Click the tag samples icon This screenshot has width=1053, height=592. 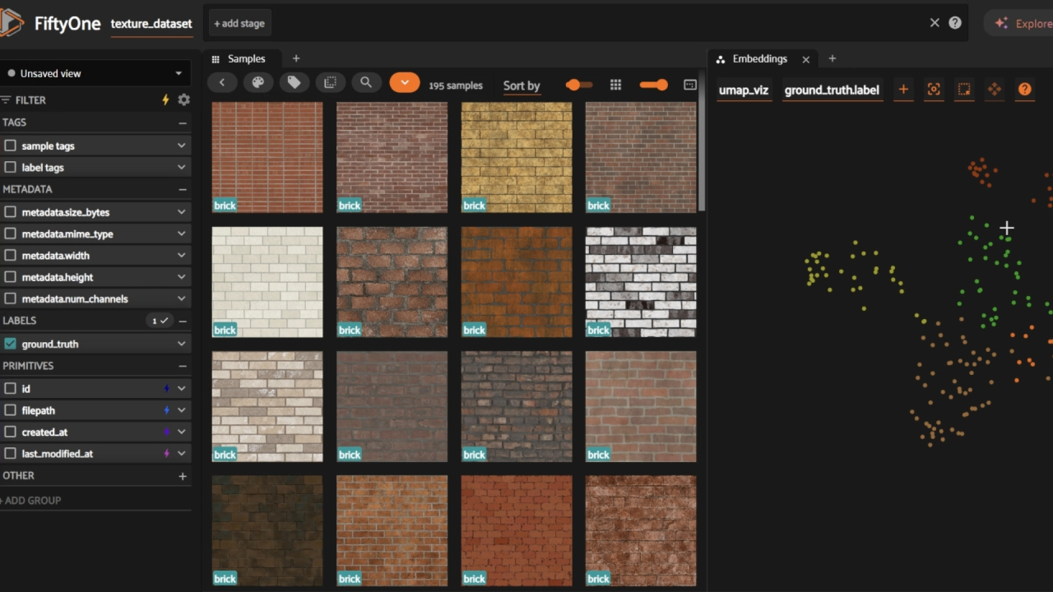pos(294,83)
